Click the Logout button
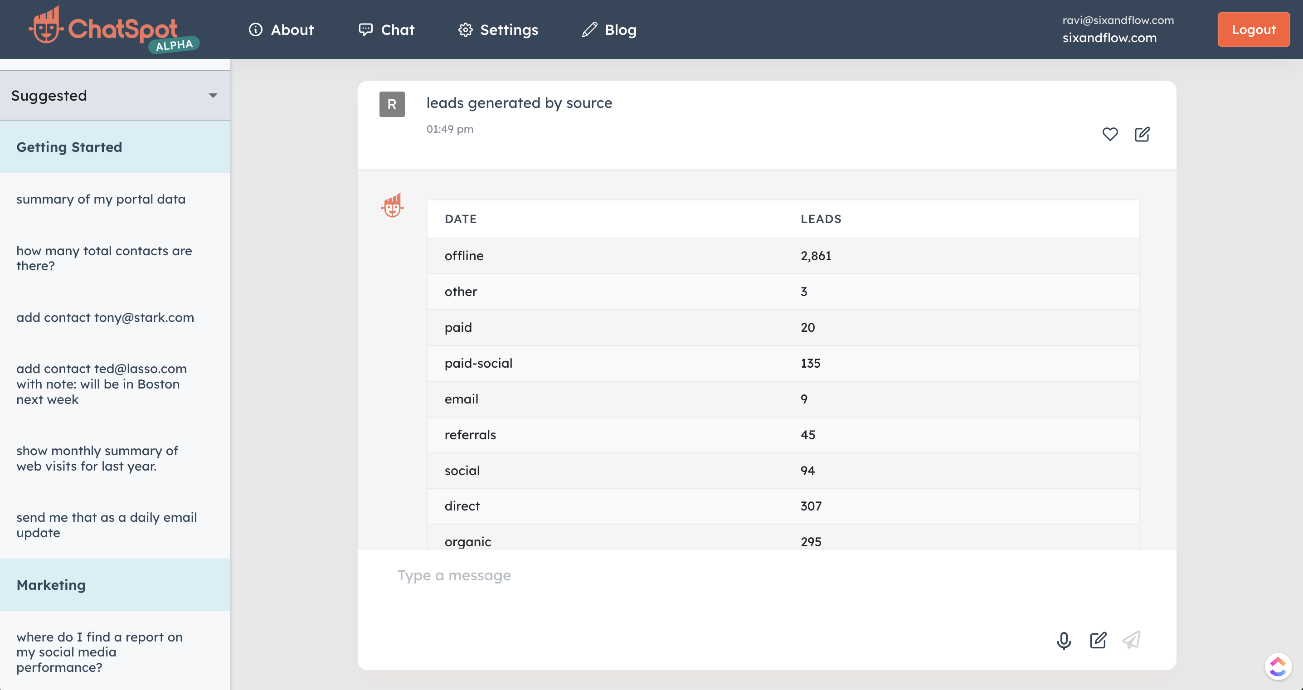Viewport: 1303px width, 690px height. (x=1251, y=29)
